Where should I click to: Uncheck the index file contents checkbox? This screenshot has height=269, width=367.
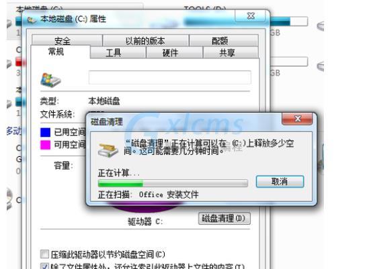point(44,266)
